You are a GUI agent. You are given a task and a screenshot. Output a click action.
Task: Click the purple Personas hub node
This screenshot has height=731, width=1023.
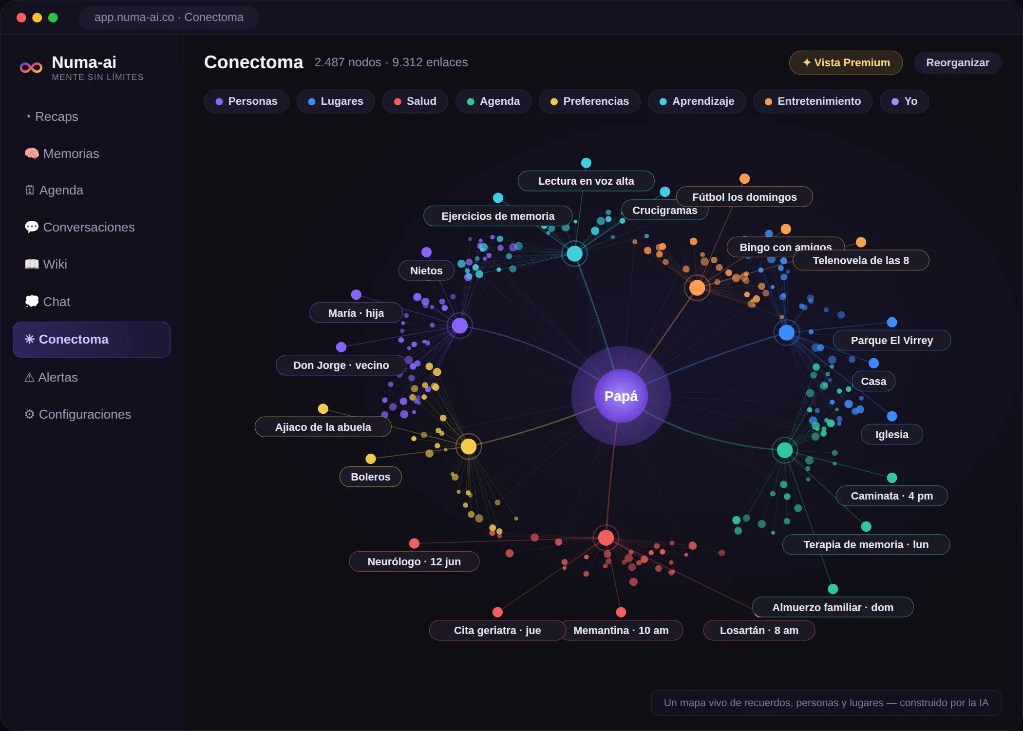click(x=460, y=326)
